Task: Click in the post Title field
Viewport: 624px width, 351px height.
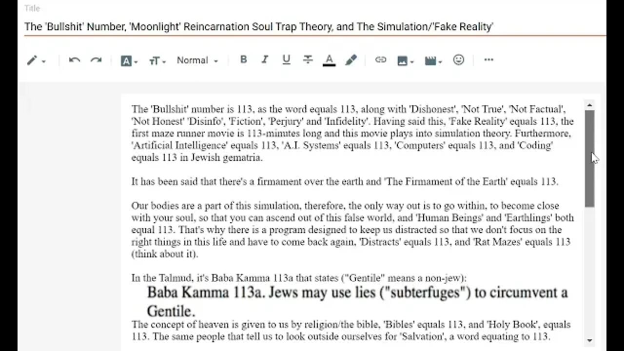Action: click(315, 27)
